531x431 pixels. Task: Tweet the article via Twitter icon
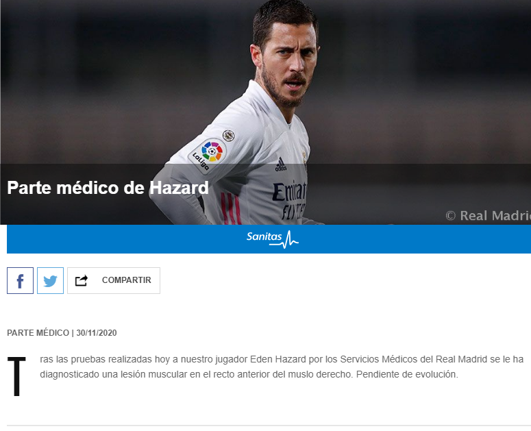pos(50,280)
